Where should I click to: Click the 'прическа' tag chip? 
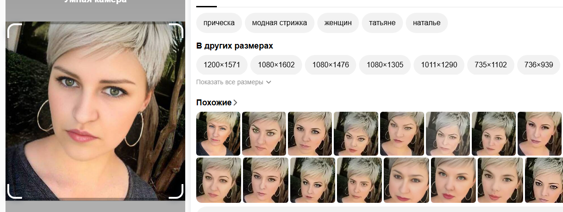pos(219,23)
